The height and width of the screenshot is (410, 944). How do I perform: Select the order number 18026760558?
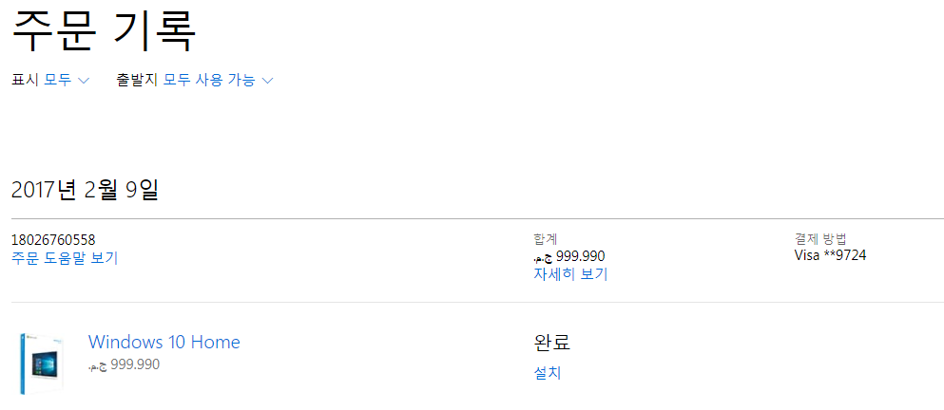point(53,240)
